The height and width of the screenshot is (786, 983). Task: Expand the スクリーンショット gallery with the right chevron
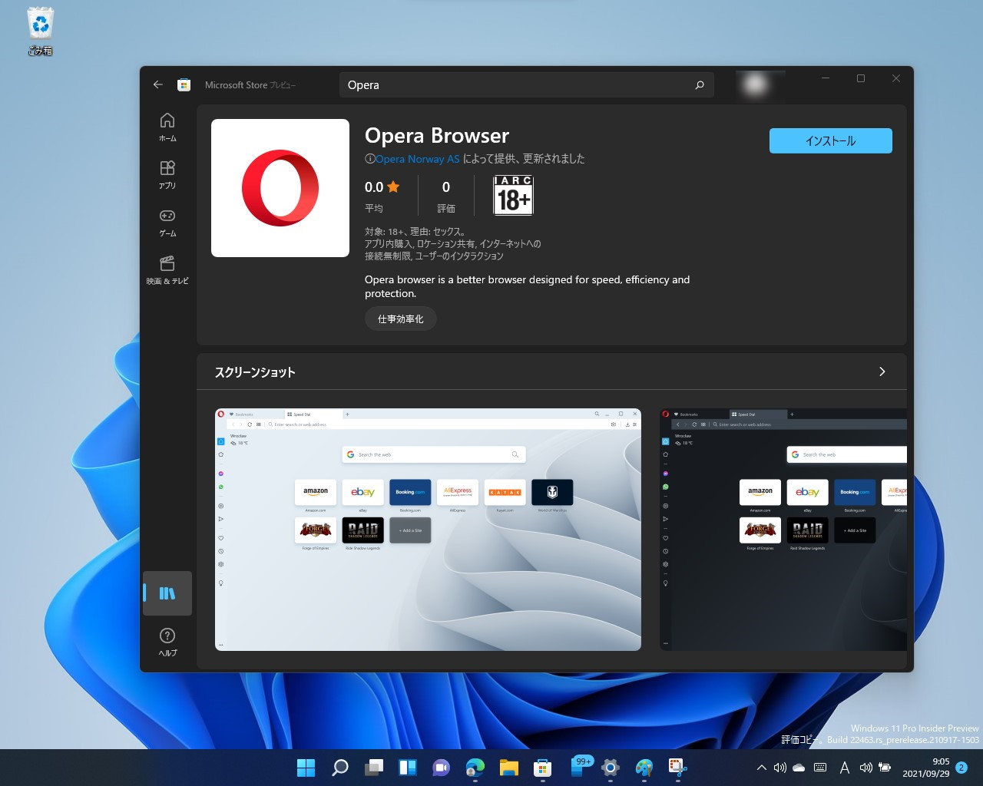pos(882,372)
